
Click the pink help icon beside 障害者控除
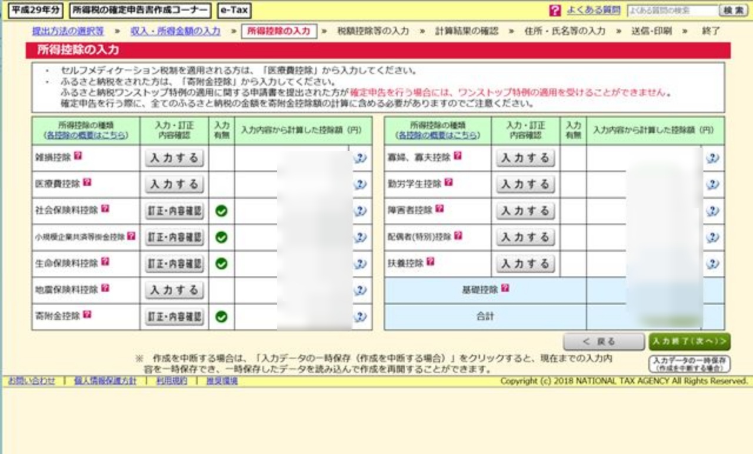click(439, 209)
